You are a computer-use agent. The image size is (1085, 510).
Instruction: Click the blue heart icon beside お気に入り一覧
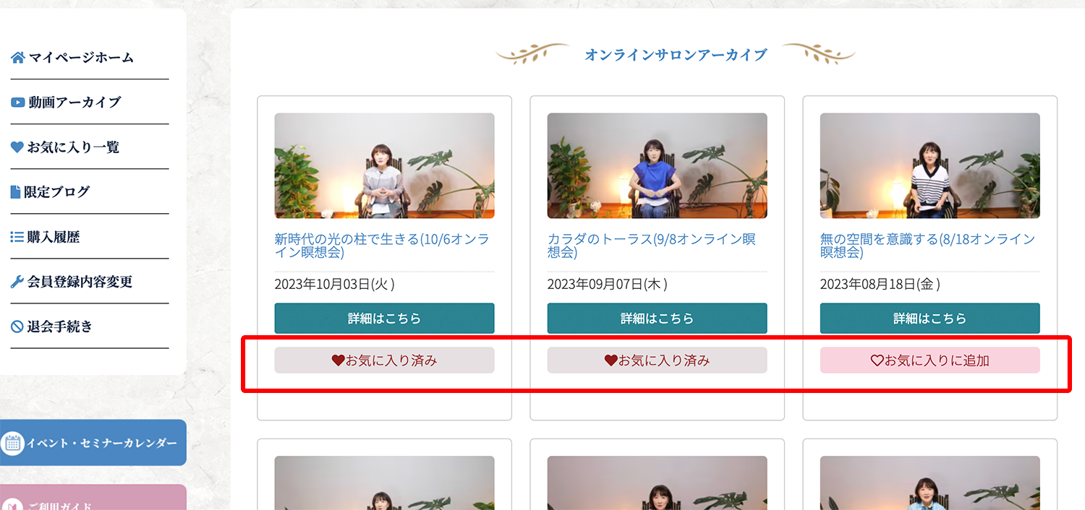pyautogui.click(x=17, y=147)
